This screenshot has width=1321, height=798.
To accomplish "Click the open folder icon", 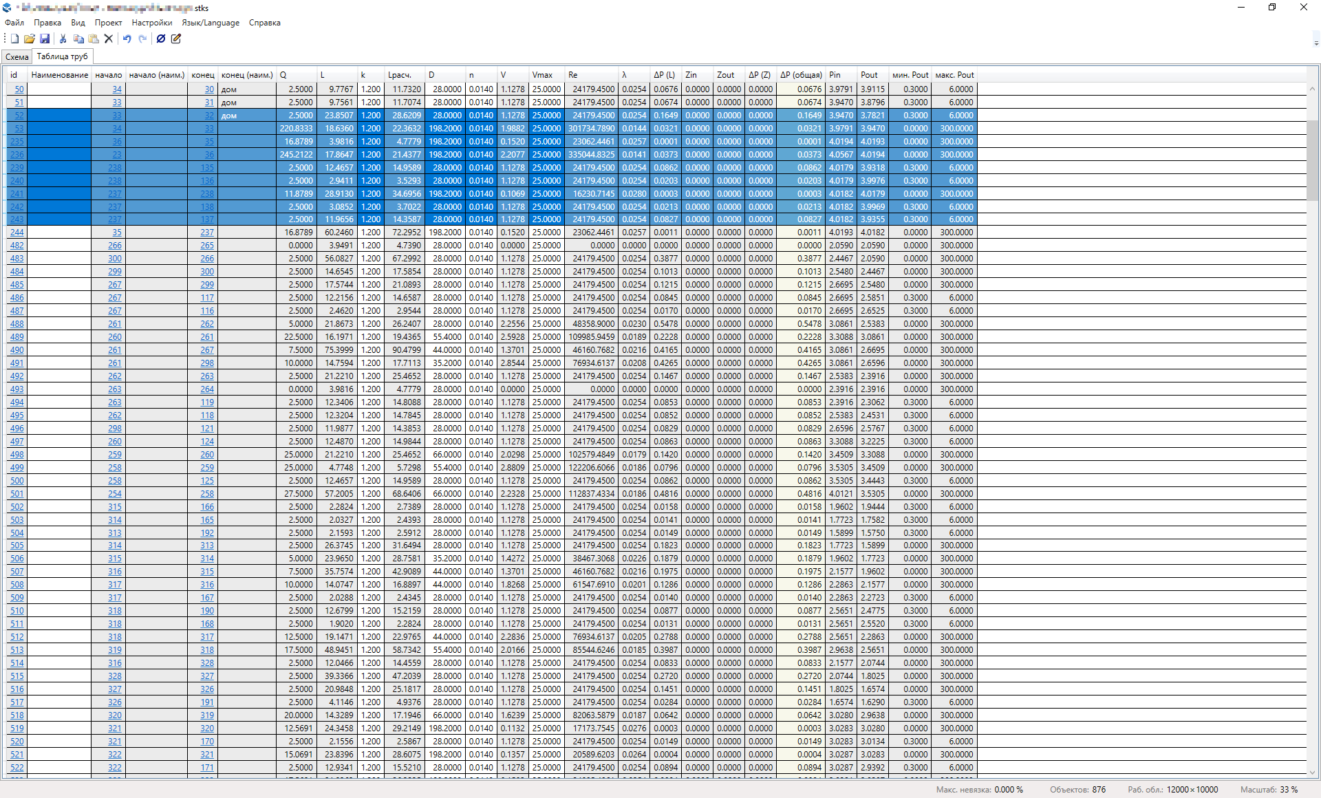I will click(30, 39).
